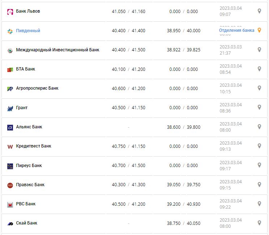
Task: Click the БТА Банк logo icon
Action: [x=10, y=69]
